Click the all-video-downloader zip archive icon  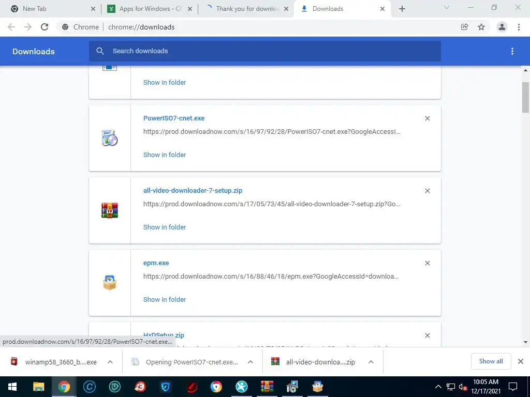coord(110,210)
